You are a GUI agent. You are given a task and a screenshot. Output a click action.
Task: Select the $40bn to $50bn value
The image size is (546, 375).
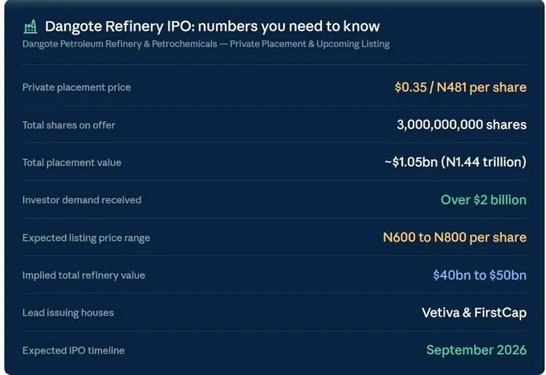coord(479,275)
